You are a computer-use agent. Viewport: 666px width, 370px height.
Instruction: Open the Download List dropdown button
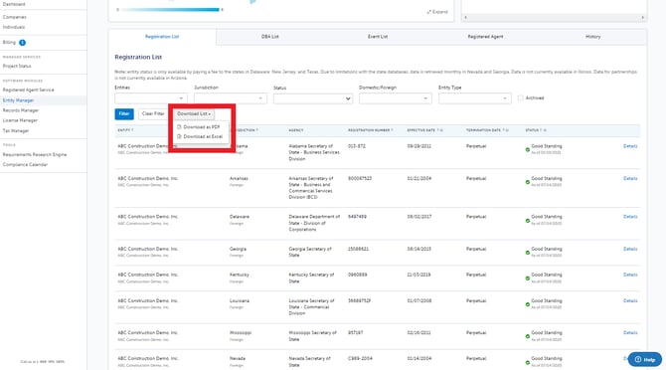[194, 113]
